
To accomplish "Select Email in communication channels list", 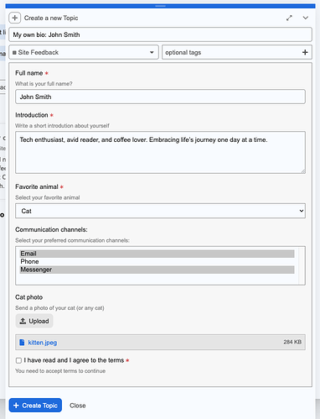I will point(157,254).
